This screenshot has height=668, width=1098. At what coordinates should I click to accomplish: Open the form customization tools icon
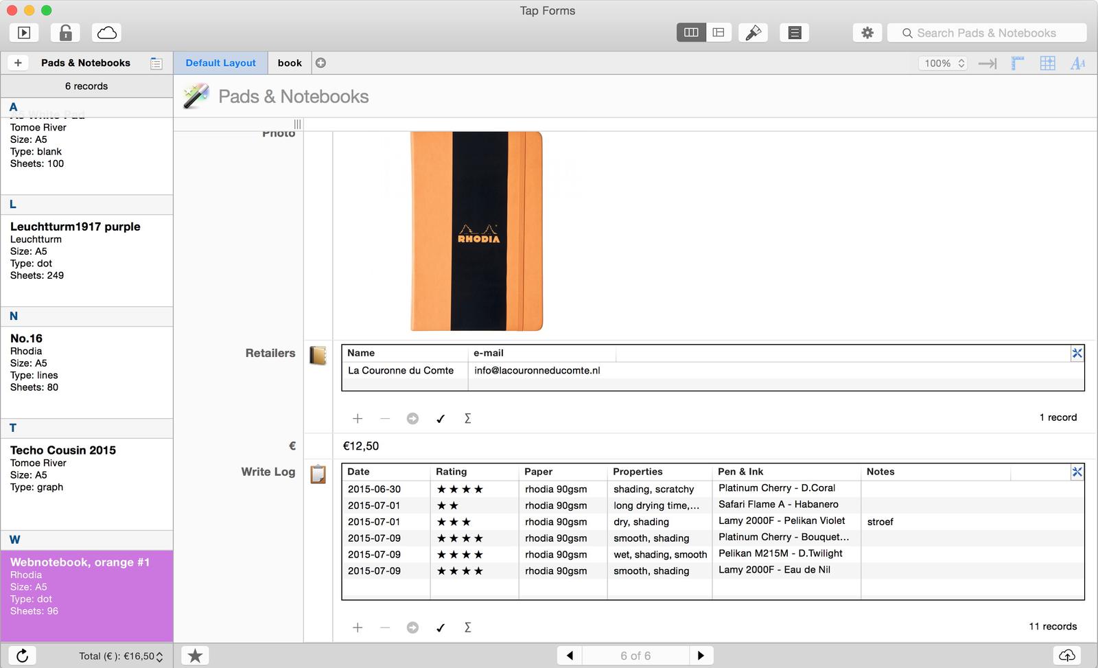coord(753,32)
